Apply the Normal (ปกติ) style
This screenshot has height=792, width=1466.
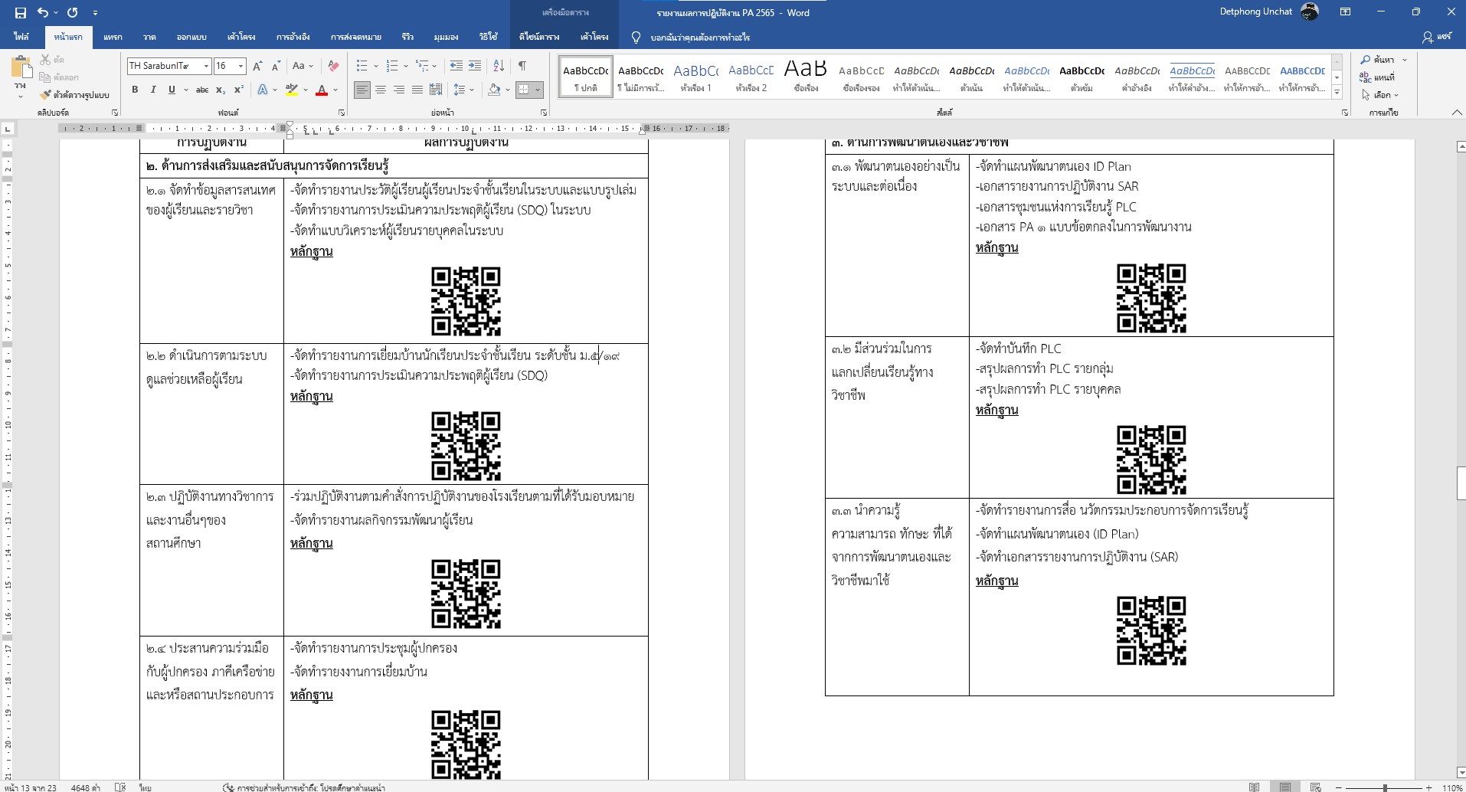(586, 77)
